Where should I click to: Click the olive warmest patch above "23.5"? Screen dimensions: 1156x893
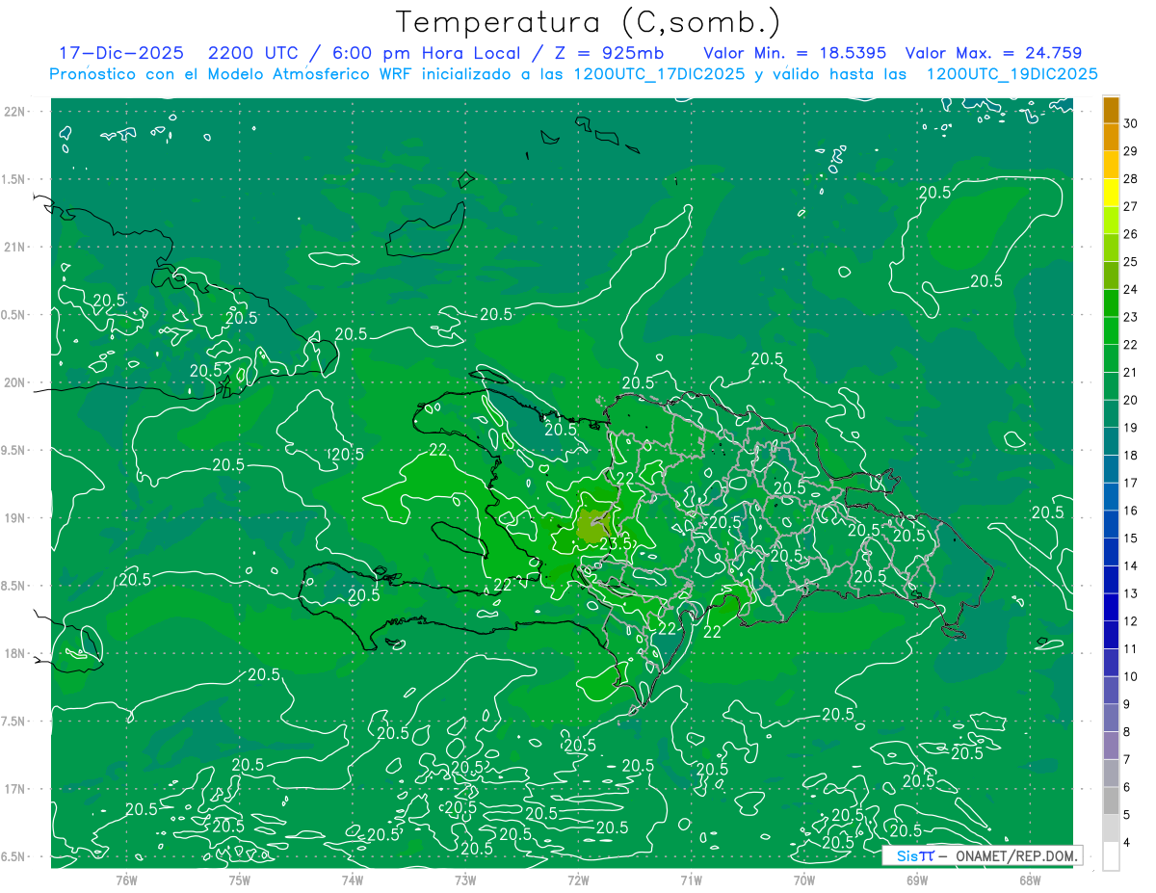(591, 525)
